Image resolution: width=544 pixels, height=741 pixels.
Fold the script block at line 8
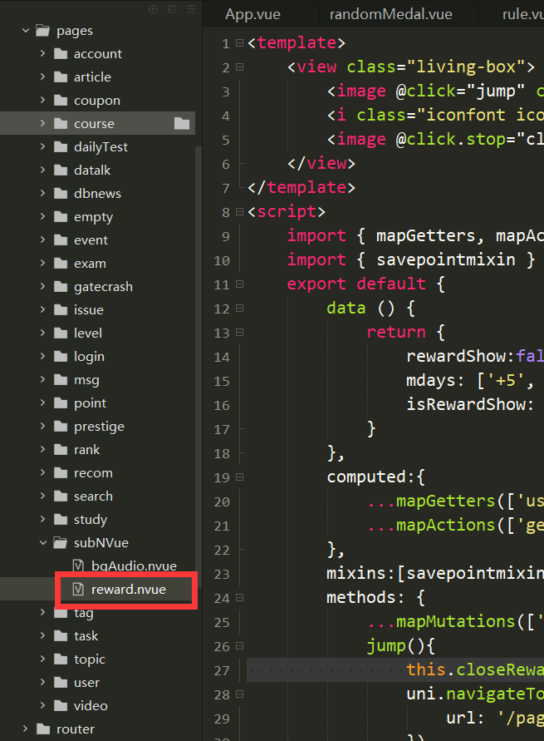coord(240,212)
